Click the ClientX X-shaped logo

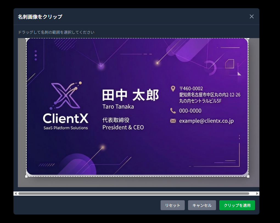66,96
